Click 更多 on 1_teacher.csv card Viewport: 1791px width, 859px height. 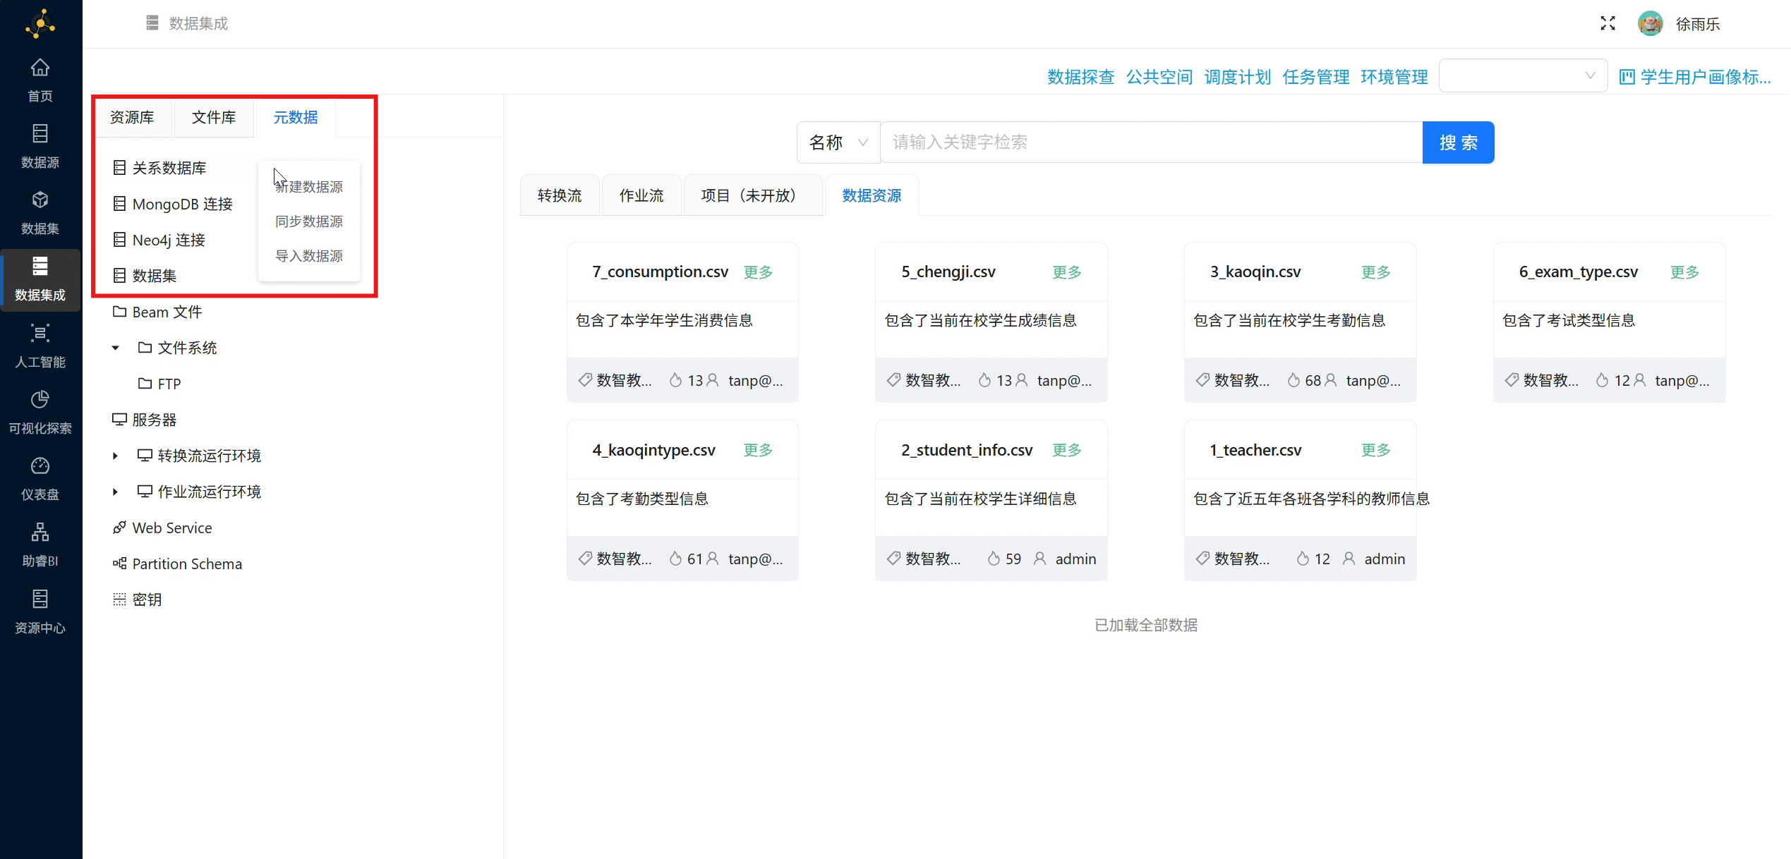click(x=1376, y=450)
